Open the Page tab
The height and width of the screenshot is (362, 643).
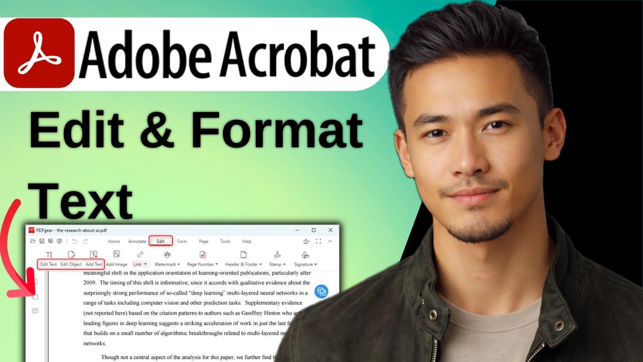tap(203, 241)
